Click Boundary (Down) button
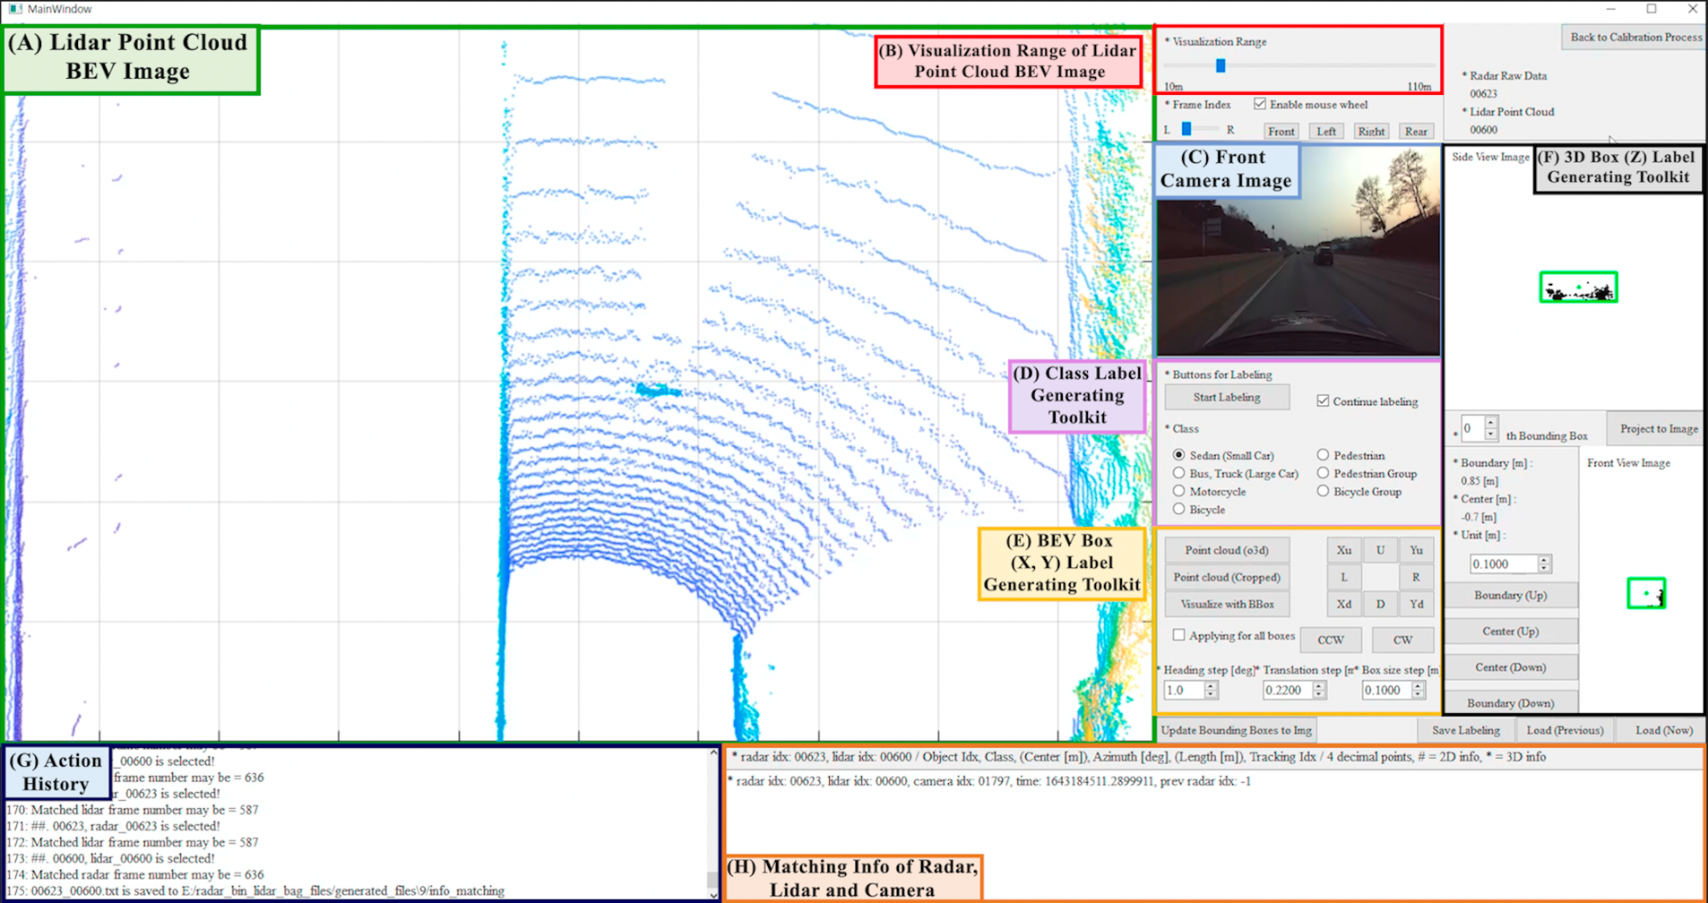Viewport: 1708px width, 903px height. point(1510,702)
